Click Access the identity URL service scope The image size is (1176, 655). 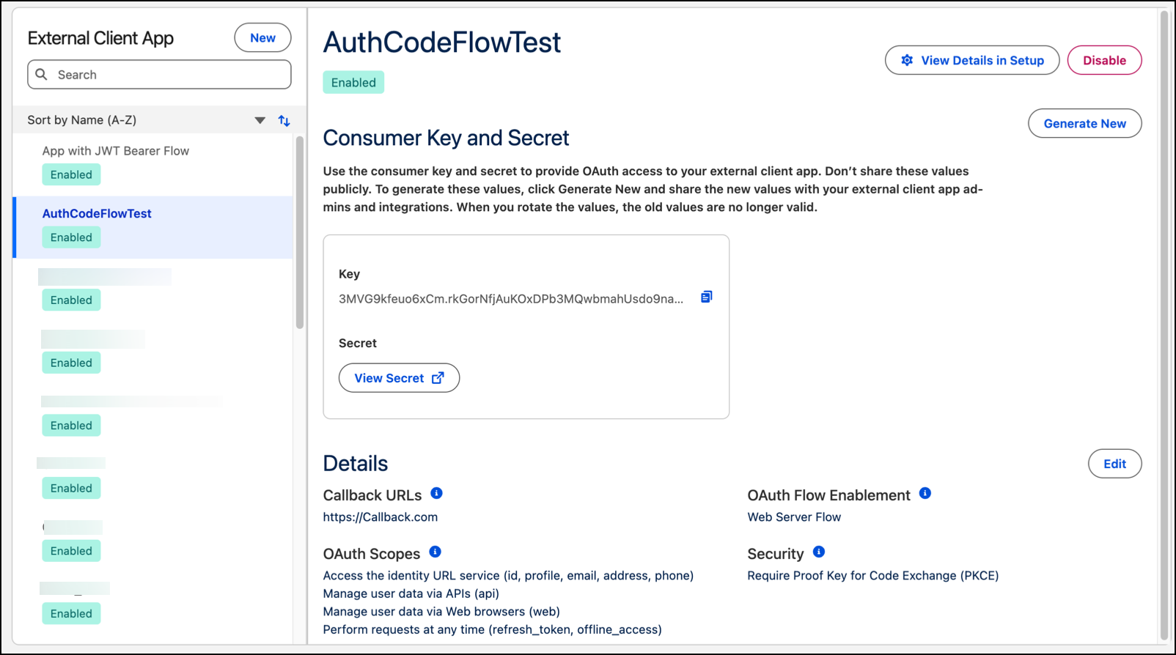pyautogui.click(x=508, y=575)
